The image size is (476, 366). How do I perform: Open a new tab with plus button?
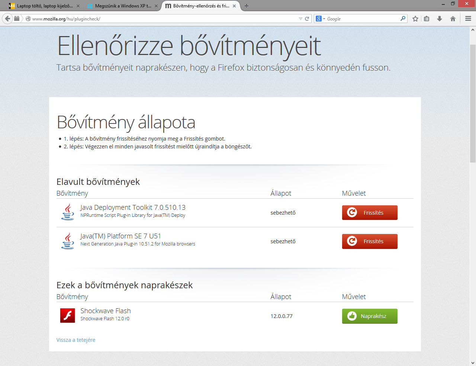247,6
